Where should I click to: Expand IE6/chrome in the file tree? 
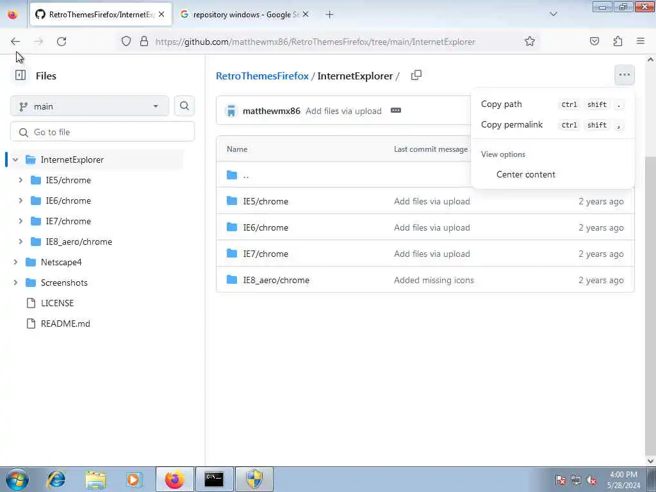click(x=20, y=201)
